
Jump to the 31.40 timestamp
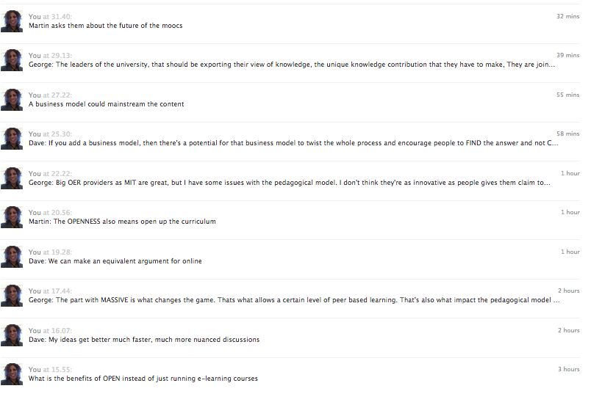pyautogui.click(x=61, y=16)
